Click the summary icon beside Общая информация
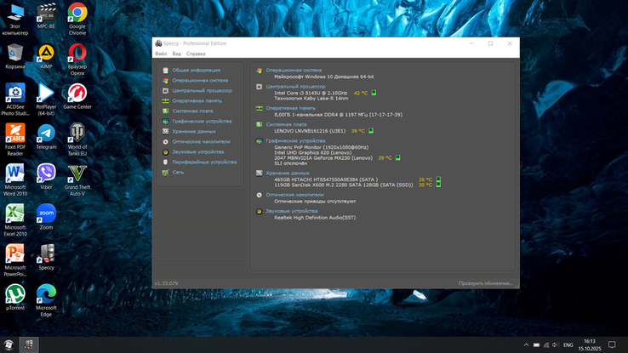 pyautogui.click(x=165, y=70)
